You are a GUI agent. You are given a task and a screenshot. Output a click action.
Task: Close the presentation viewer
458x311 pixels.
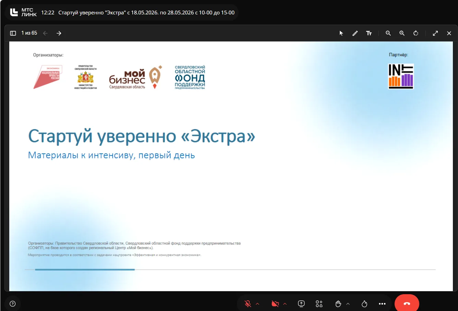pyautogui.click(x=449, y=33)
